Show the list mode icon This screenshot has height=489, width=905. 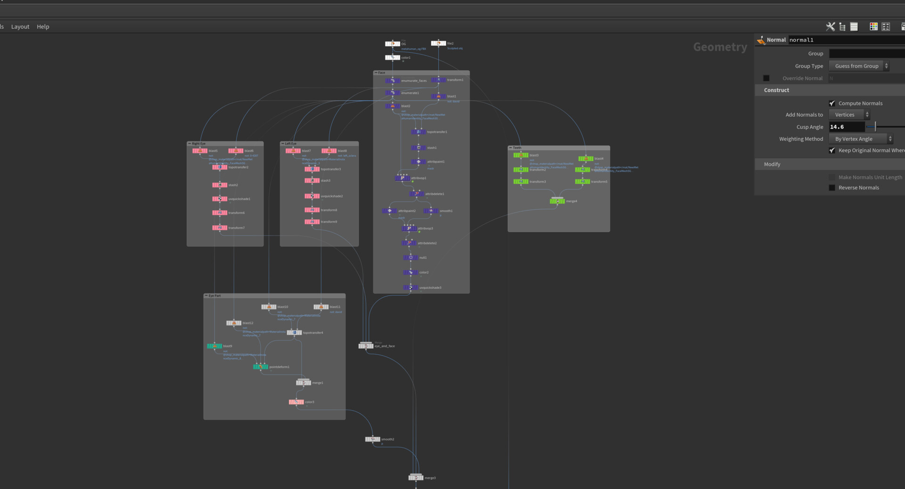point(854,27)
